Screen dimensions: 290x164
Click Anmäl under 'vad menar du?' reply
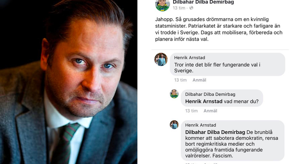(x=210, y=111)
